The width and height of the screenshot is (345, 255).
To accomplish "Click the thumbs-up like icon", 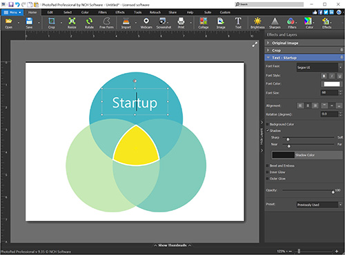I will (x=315, y=12).
